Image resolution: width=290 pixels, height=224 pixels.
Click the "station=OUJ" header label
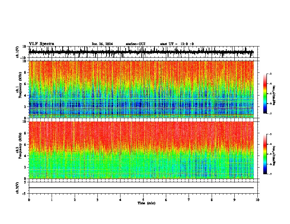[135, 44]
